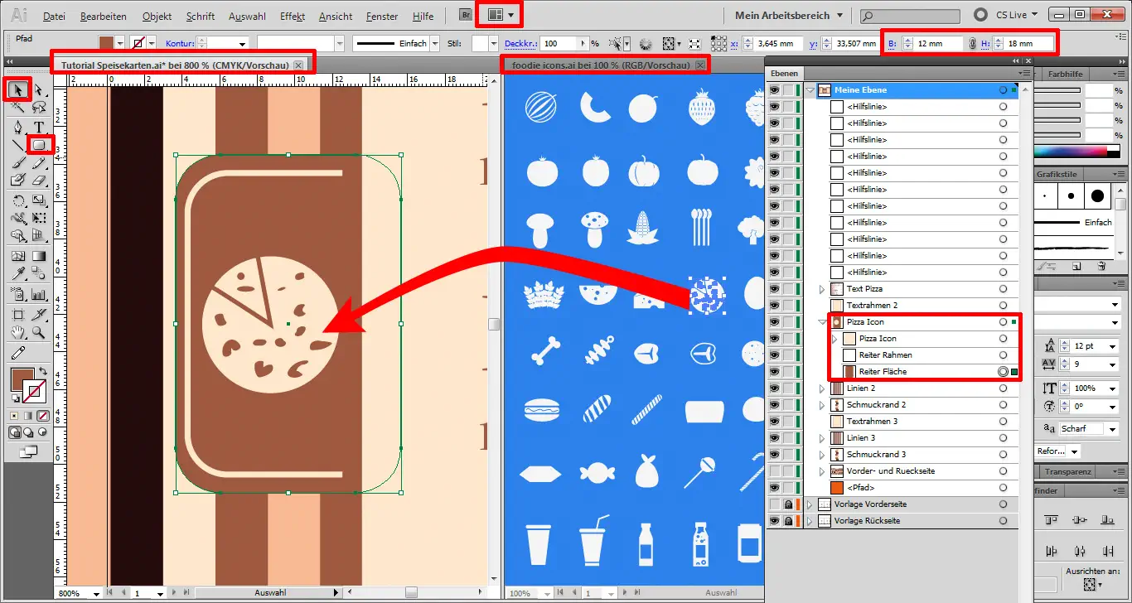Open the Effekt menu

click(x=293, y=16)
